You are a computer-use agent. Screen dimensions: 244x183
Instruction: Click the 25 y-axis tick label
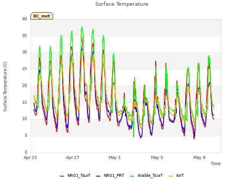[24, 69]
